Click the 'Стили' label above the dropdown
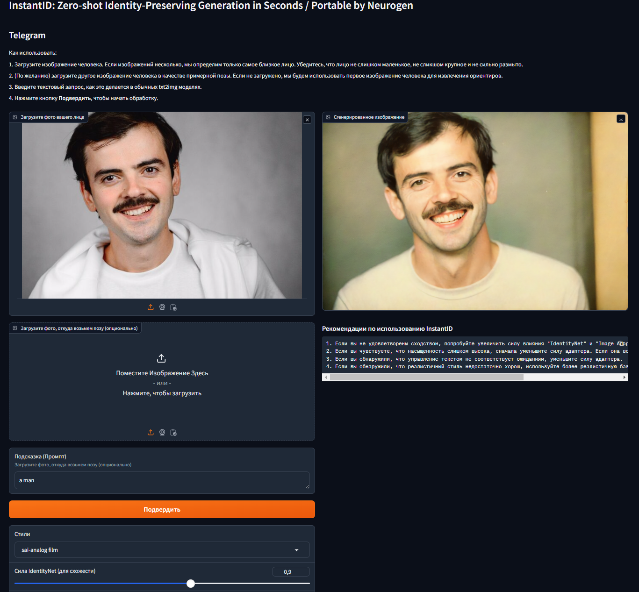The width and height of the screenshot is (639, 592). pyautogui.click(x=22, y=534)
